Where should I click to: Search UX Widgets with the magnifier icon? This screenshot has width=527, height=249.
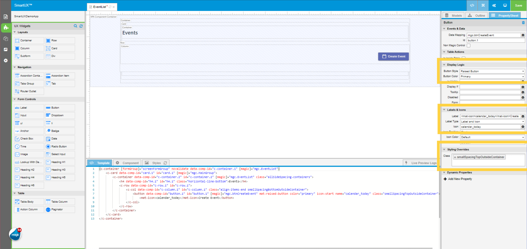coord(75,26)
